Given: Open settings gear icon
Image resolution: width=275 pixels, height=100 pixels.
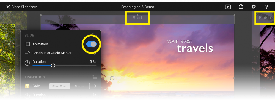Looking at the screenshot, I should [254, 7].
